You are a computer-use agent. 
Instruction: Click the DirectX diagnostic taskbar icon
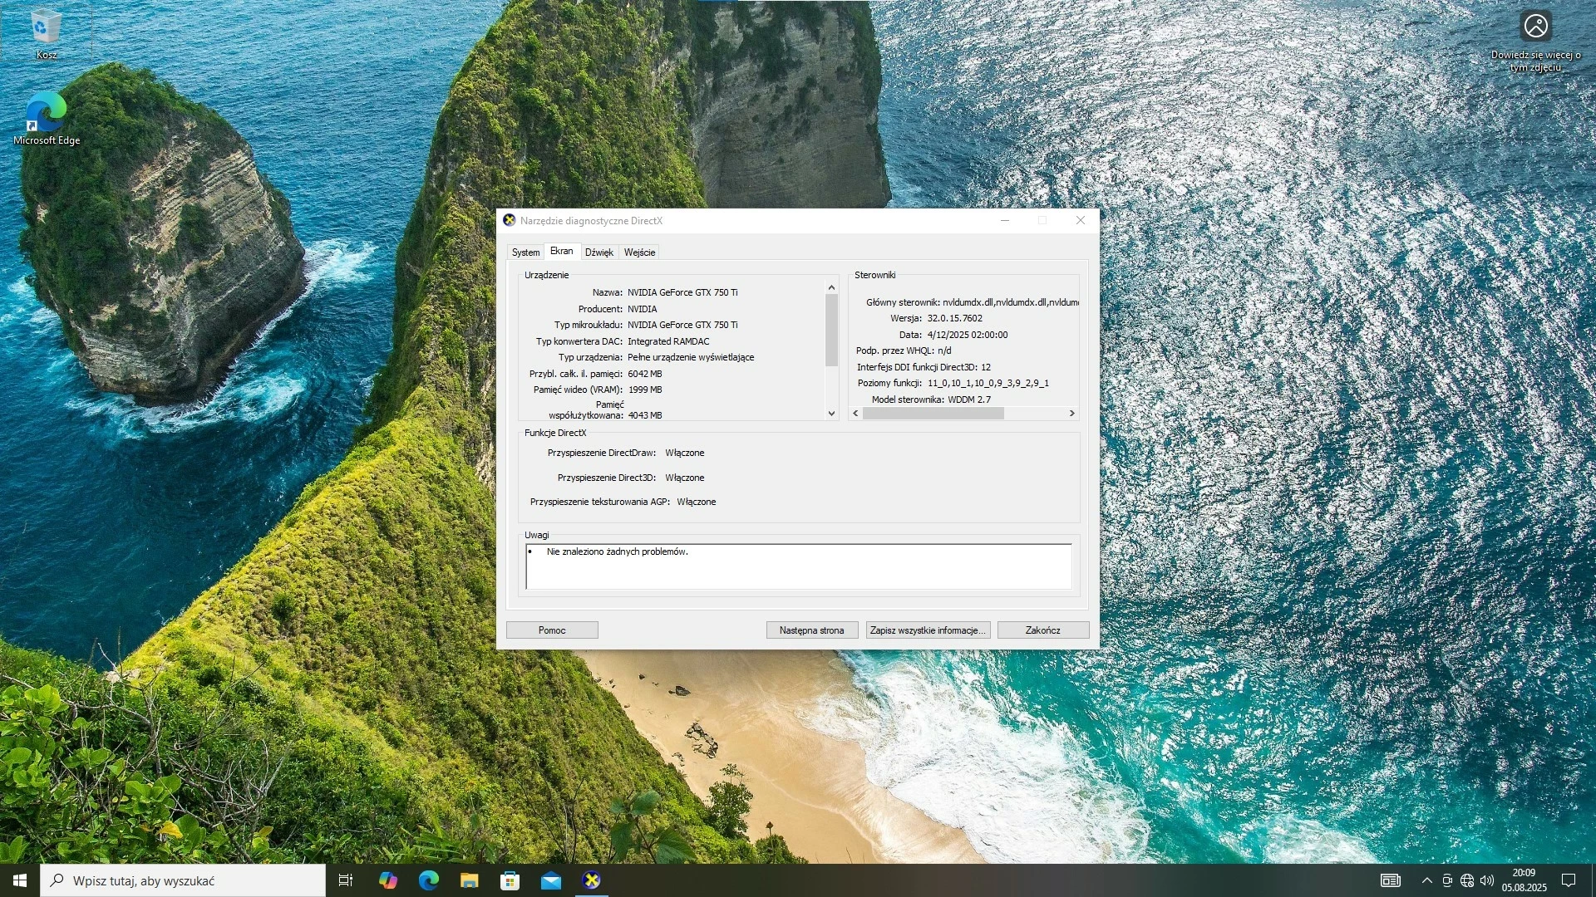(x=591, y=880)
